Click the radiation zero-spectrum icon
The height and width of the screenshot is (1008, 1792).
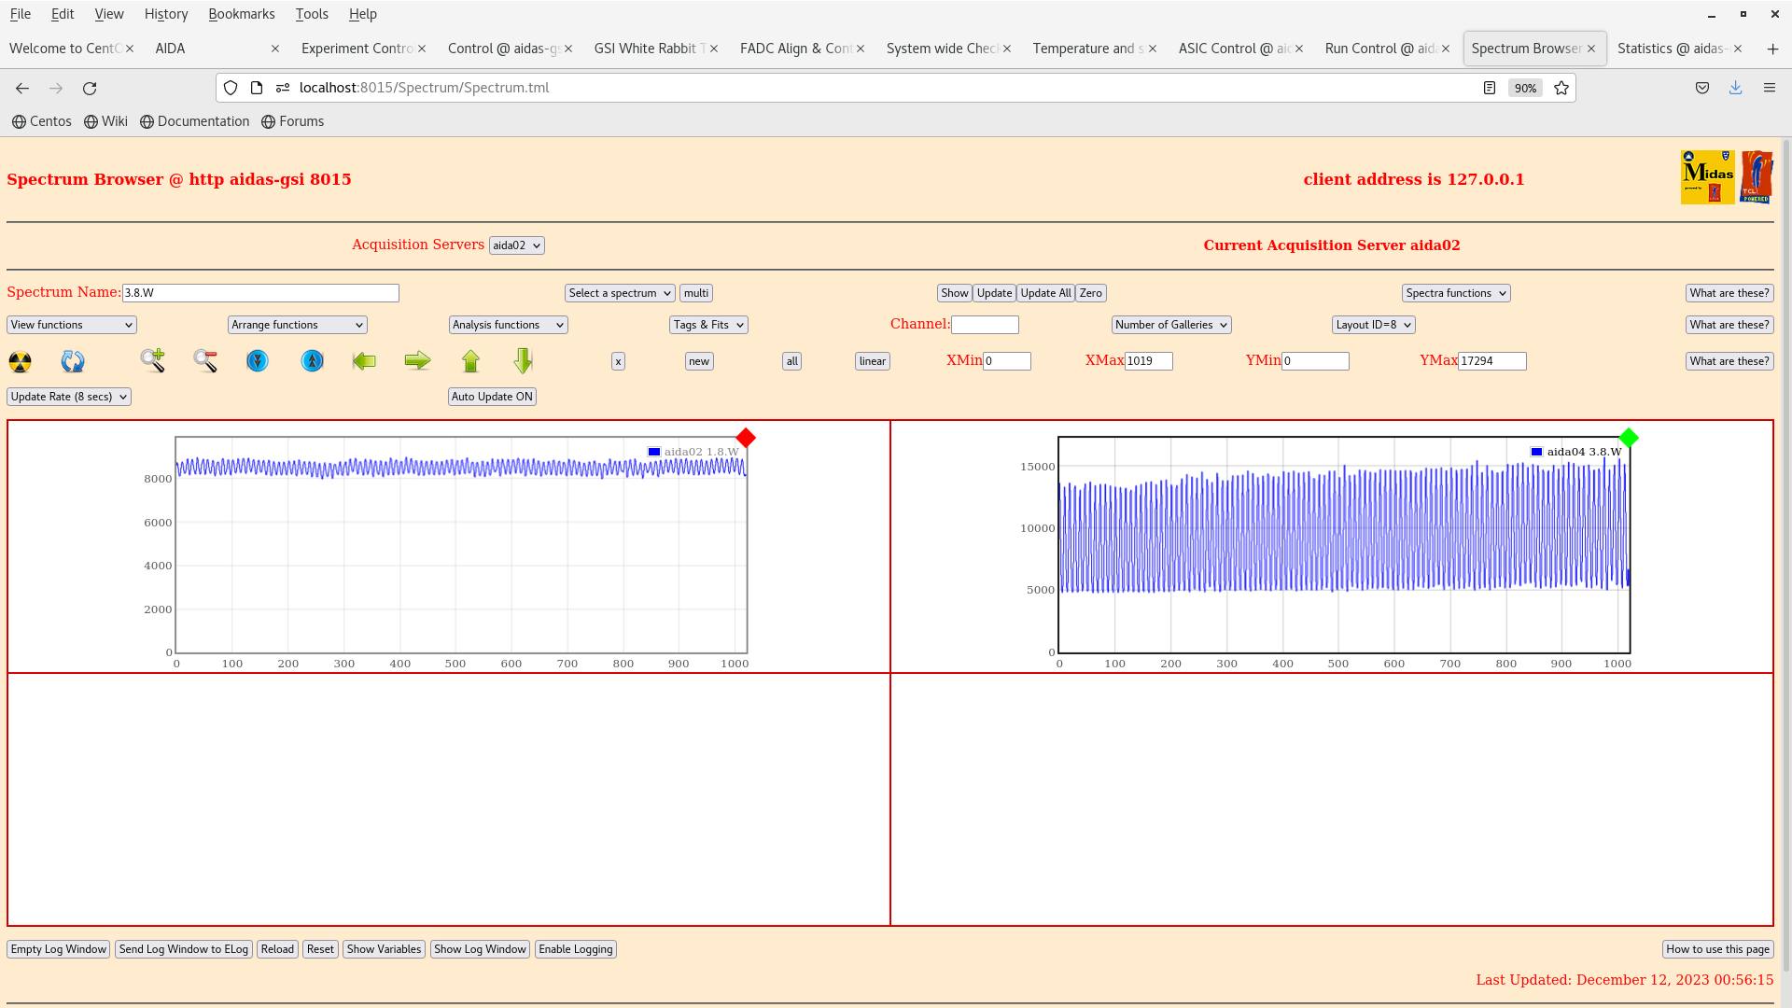pyautogui.click(x=20, y=361)
